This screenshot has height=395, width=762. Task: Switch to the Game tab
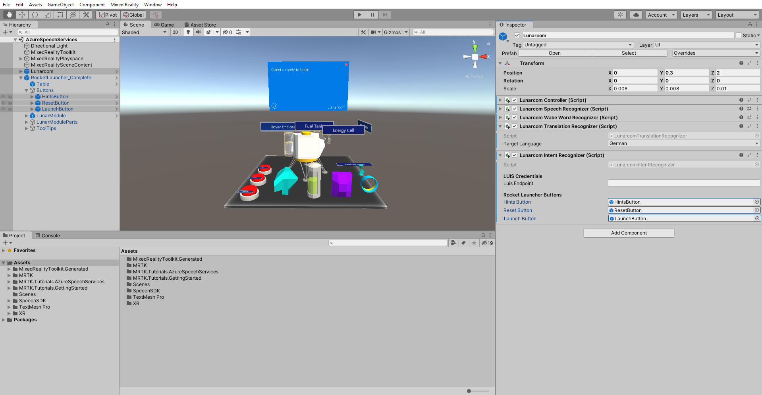(x=164, y=25)
